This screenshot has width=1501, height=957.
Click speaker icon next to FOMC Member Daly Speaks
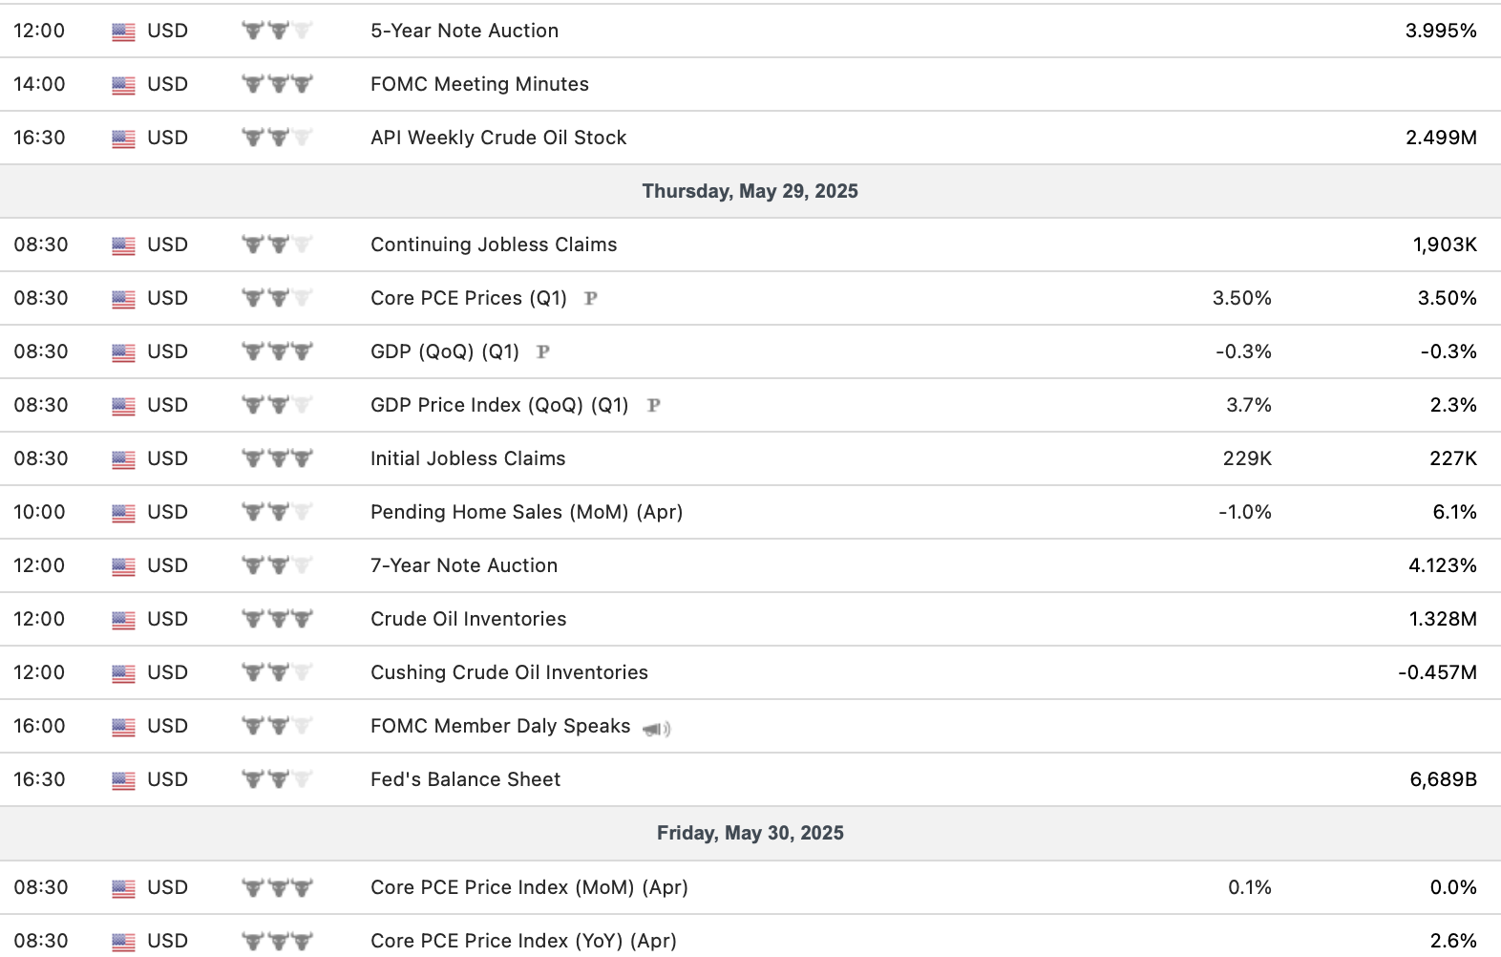point(657,729)
